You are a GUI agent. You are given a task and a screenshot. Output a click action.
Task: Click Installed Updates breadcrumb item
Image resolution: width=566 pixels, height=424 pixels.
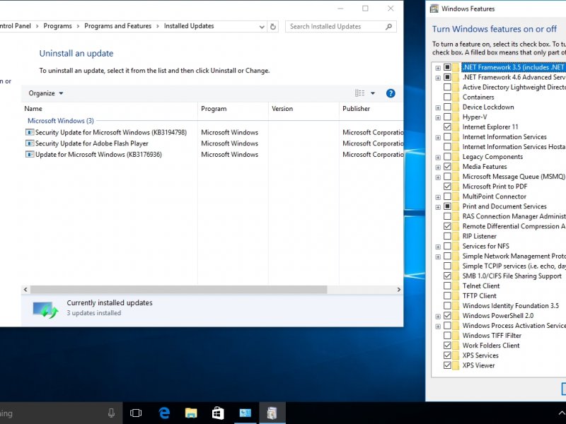(x=189, y=26)
